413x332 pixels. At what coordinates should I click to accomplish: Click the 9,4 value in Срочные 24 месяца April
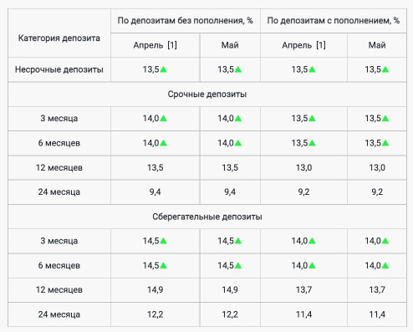point(156,192)
